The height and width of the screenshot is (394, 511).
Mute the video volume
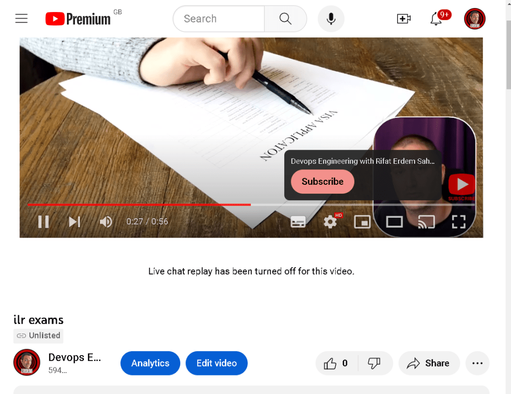(106, 222)
